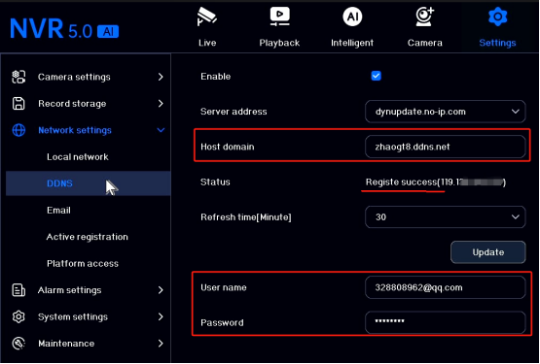
Task: Switch to the Settings tab label
Action: pos(497,43)
